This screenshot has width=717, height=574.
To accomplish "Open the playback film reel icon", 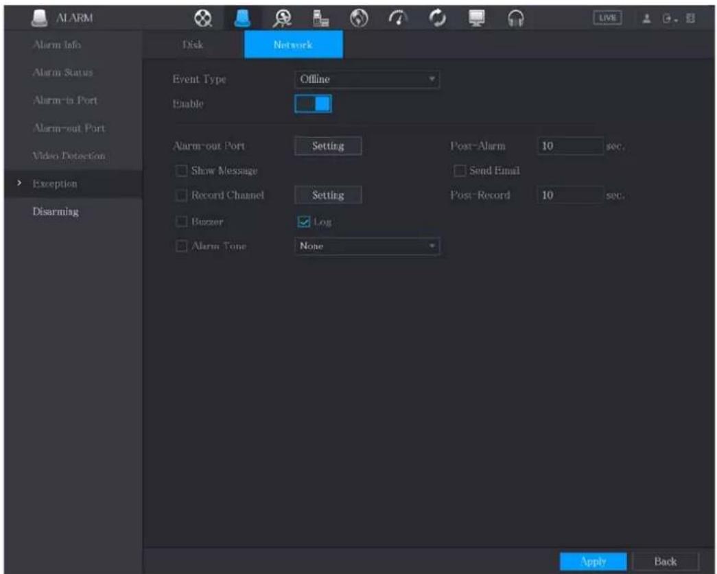I will (202, 19).
